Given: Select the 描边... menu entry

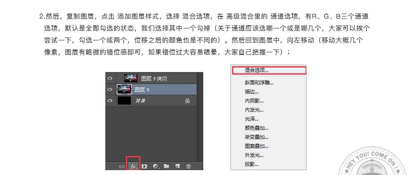Looking at the screenshot, I should (252, 92).
